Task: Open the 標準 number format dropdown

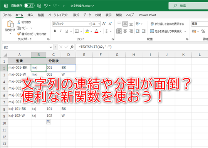Action: coord(200,24)
